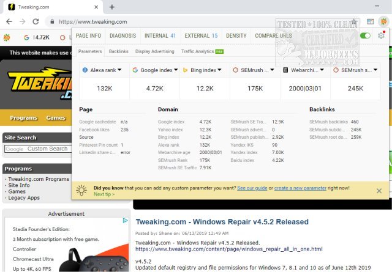Click the AdChoices icon in the advertisement

coord(125,221)
